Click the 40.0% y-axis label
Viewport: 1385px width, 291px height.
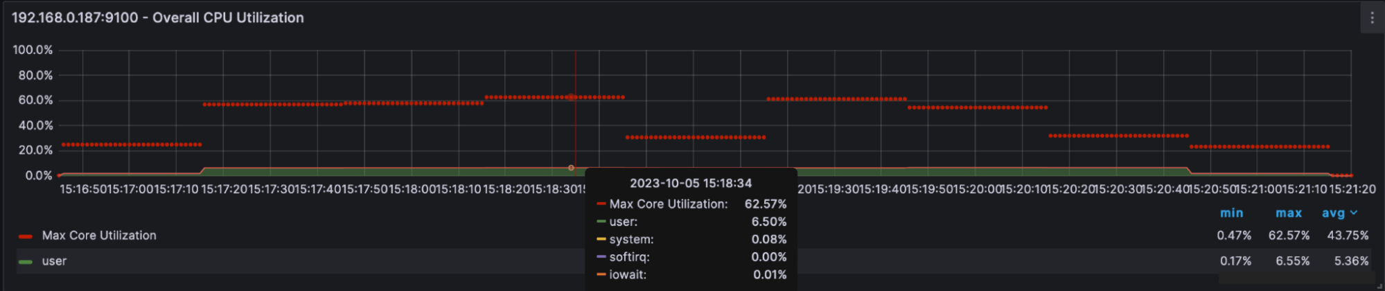(x=35, y=125)
